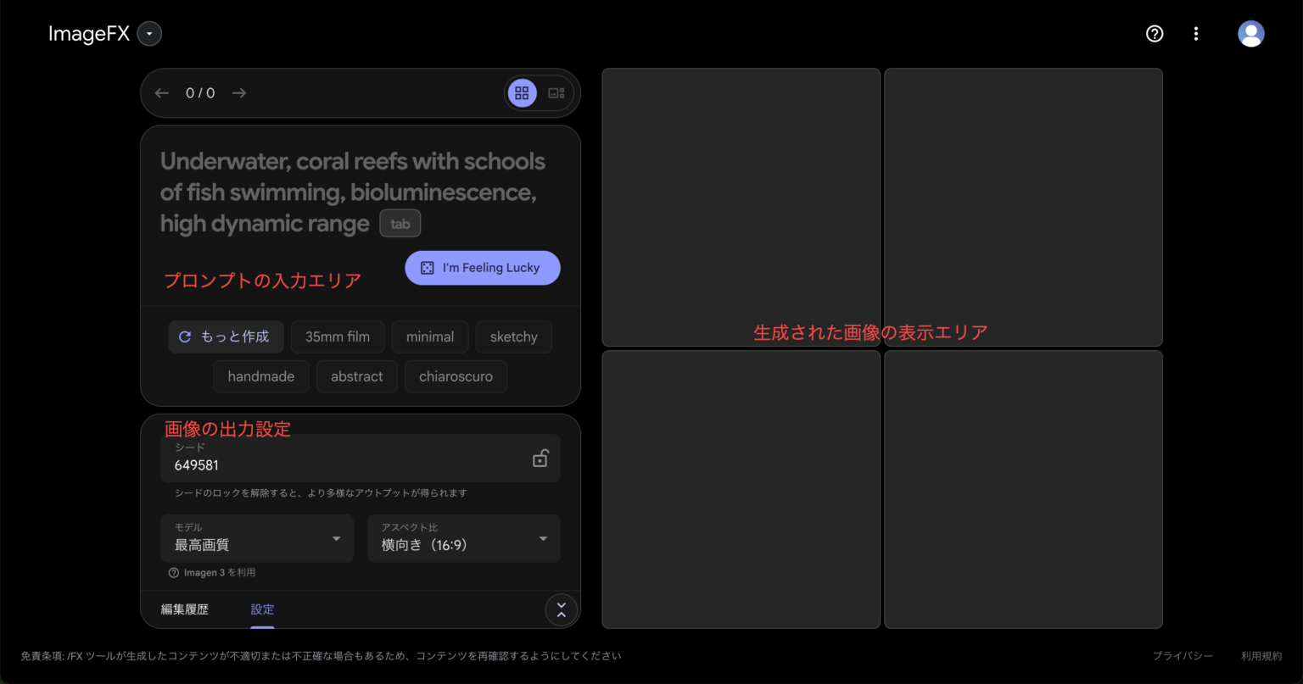Click the forward arrow in the navigation bar
1303x684 pixels.
tap(238, 93)
